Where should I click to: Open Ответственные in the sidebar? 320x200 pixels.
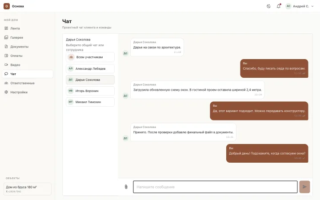click(28, 83)
